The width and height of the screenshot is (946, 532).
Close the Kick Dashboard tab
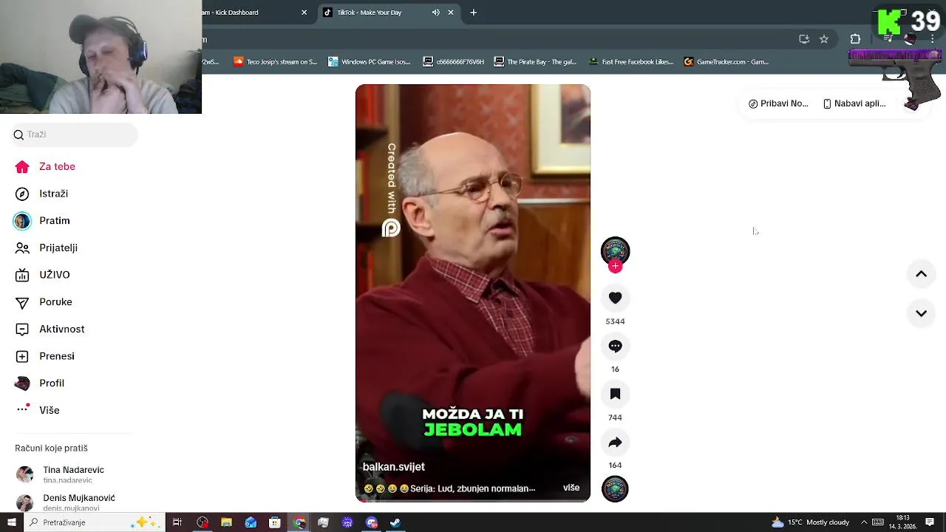pyautogui.click(x=304, y=13)
